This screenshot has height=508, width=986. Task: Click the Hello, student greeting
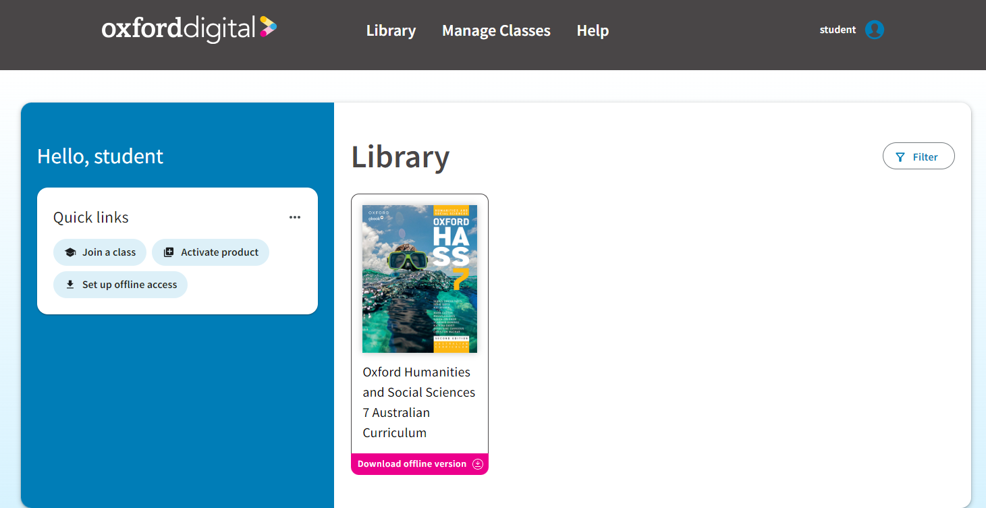coord(100,156)
